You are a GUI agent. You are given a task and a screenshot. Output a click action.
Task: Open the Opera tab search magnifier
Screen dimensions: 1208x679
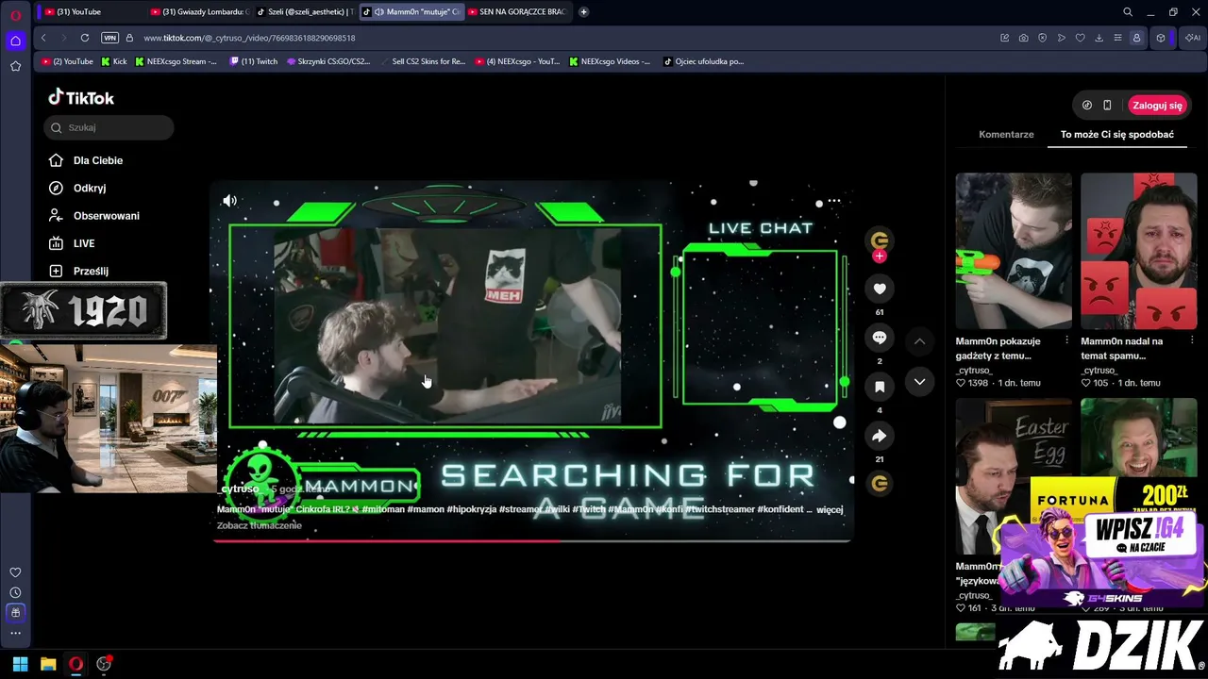[x=1128, y=12]
